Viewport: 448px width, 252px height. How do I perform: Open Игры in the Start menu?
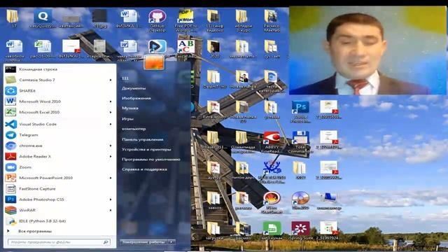(x=127, y=119)
